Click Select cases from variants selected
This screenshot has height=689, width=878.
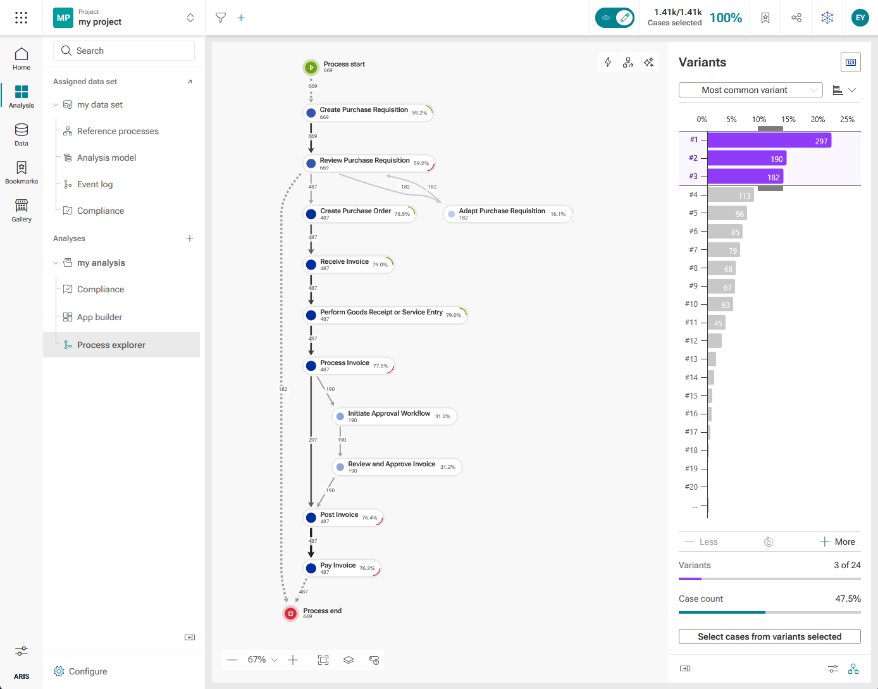[x=770, y=636]
